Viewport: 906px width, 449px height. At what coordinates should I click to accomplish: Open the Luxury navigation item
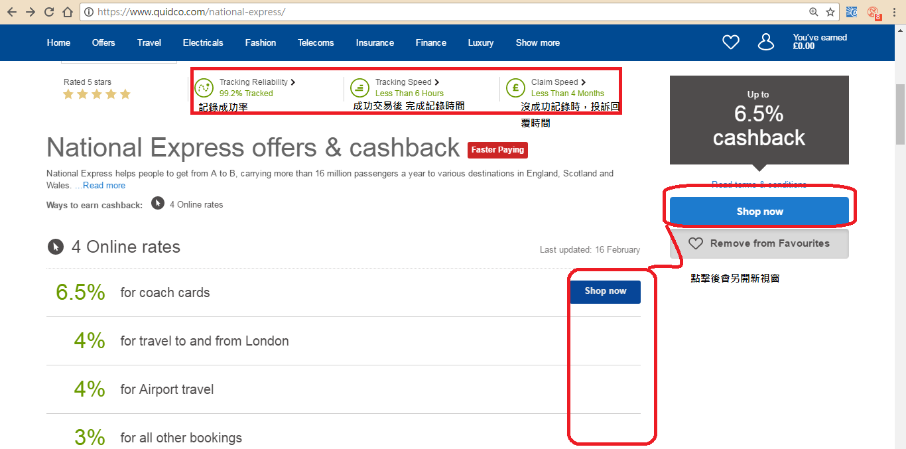pos(481,42)
